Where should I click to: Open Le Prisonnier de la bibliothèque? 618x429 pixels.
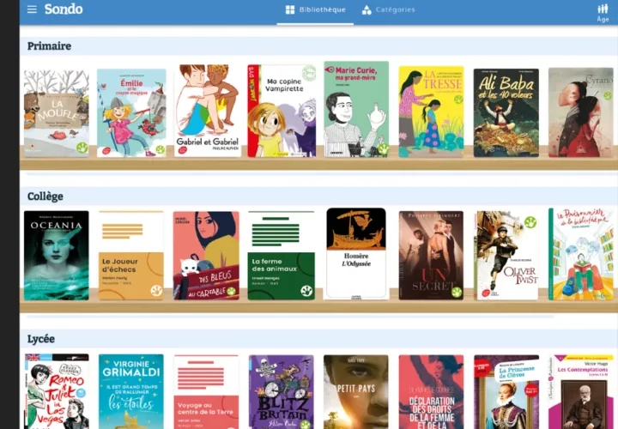tap(581, 255)
